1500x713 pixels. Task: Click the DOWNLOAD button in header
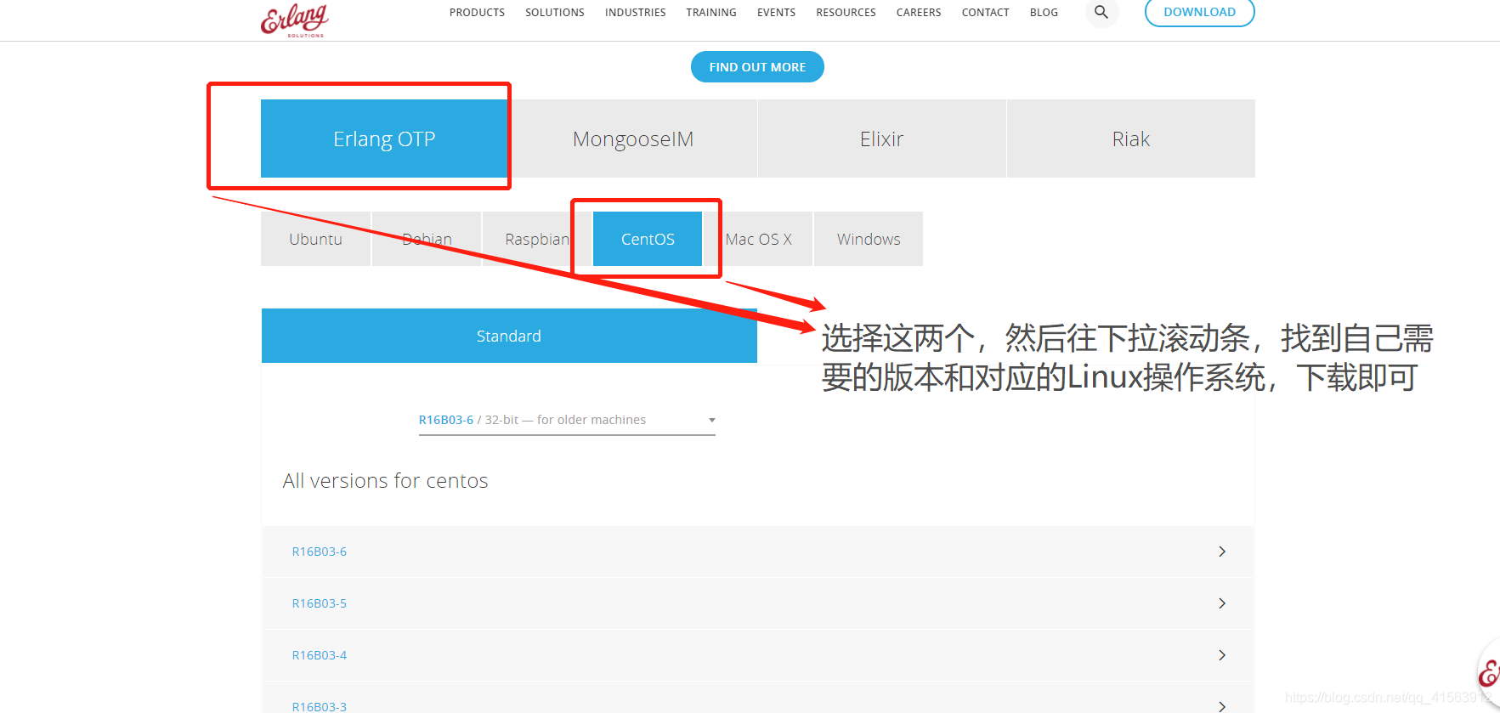point(1200,12)
